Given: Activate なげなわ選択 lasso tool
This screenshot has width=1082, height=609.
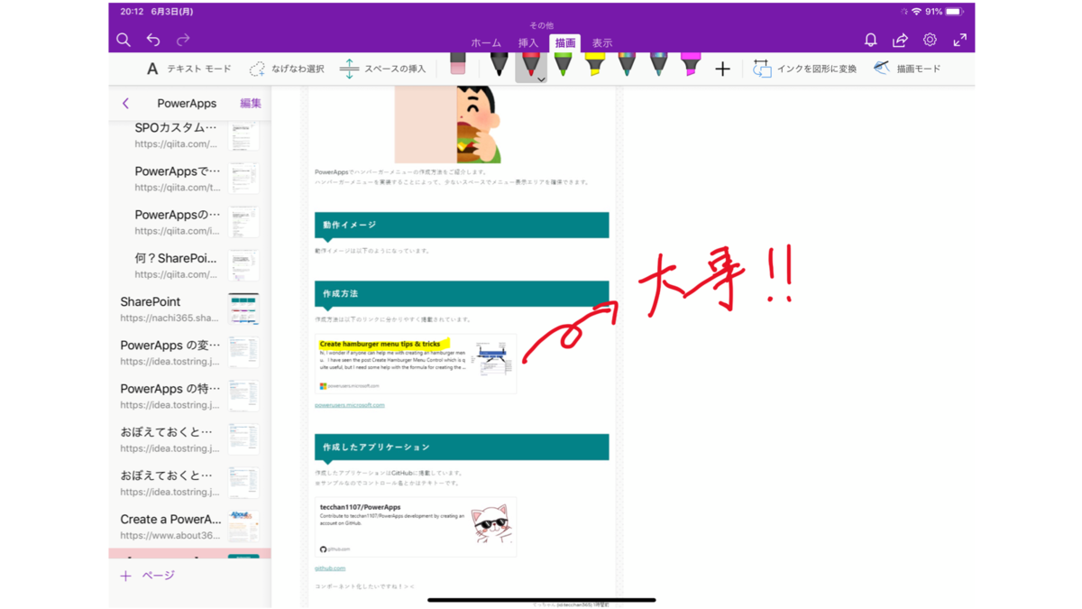Looking at the screenshot, I should pyautogui.click(x=286, y=69).
